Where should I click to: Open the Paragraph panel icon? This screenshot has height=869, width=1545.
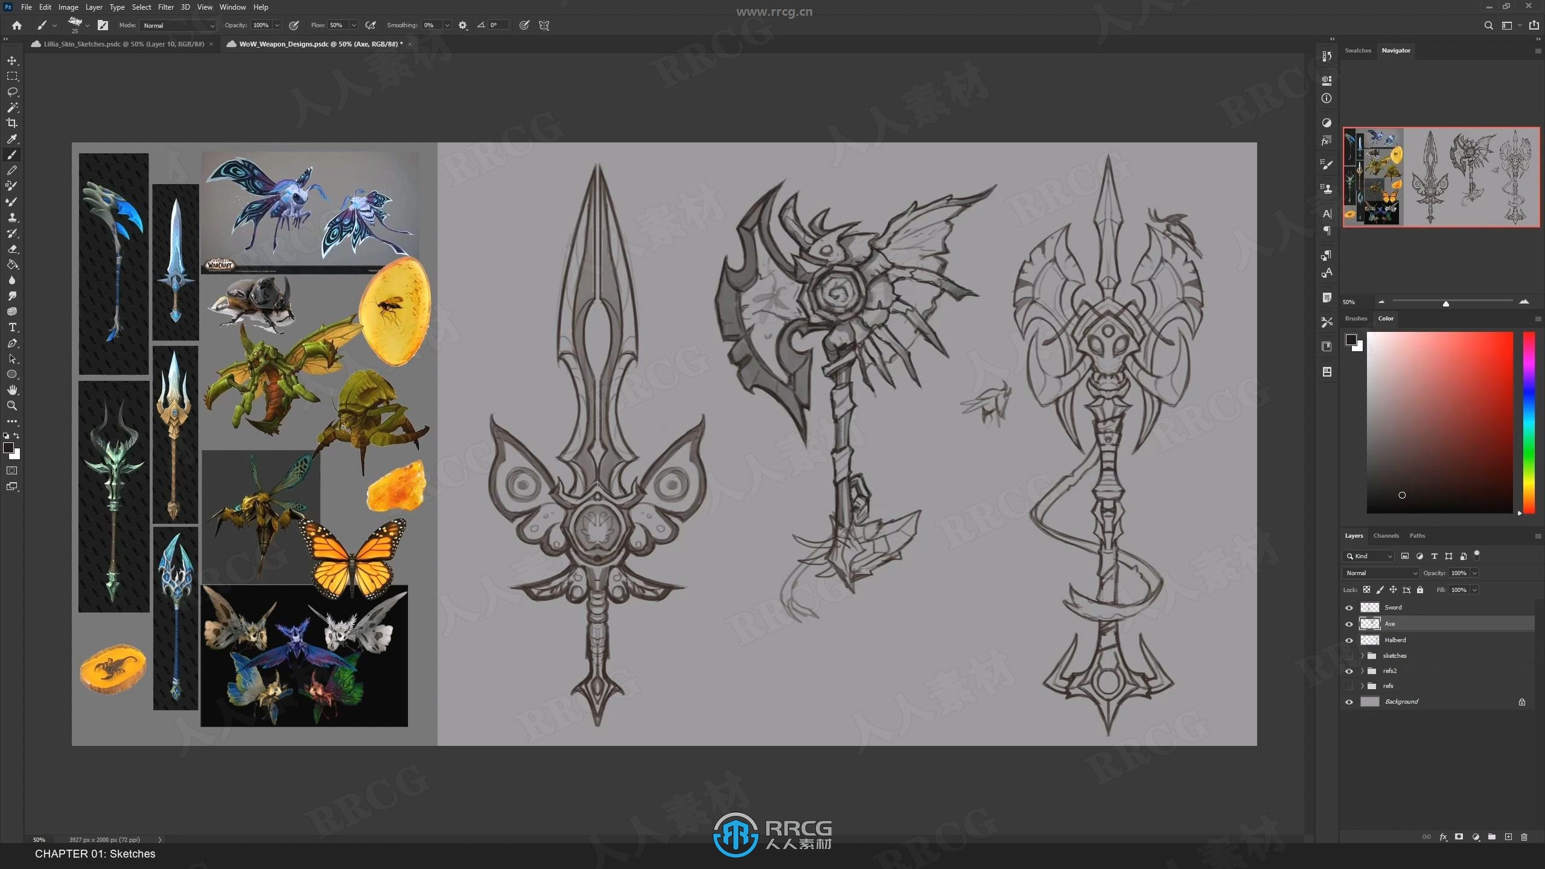pyautogui.click(x=1327, y=231)
